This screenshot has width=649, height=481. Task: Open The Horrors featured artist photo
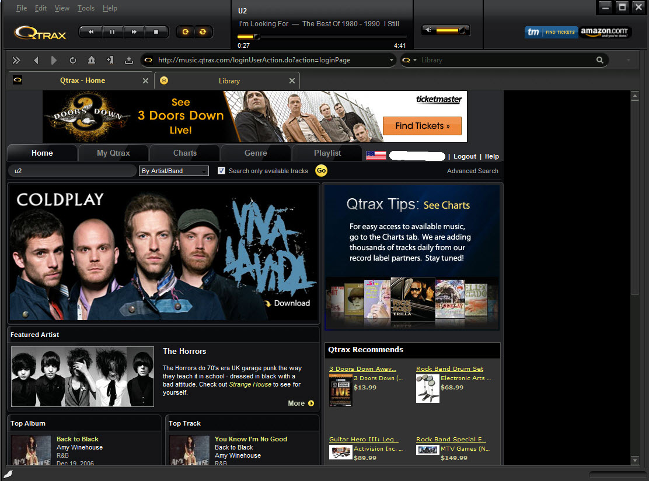pos(82,377)
